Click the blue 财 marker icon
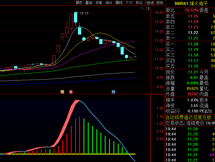This screenshot has height=162, width=215. [113, 92]
